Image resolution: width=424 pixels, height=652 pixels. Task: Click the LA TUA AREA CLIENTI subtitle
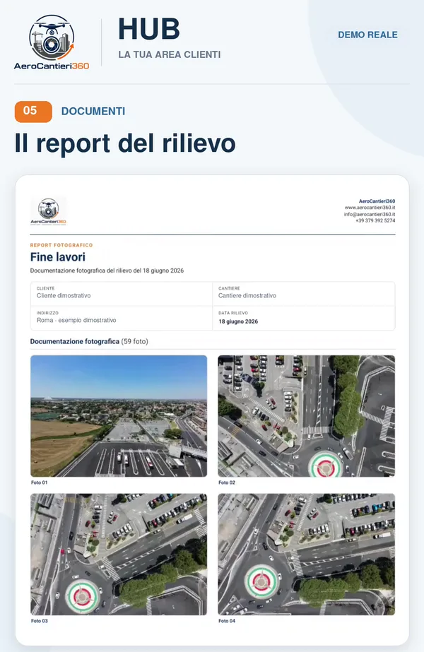click(x=170, y=54)
